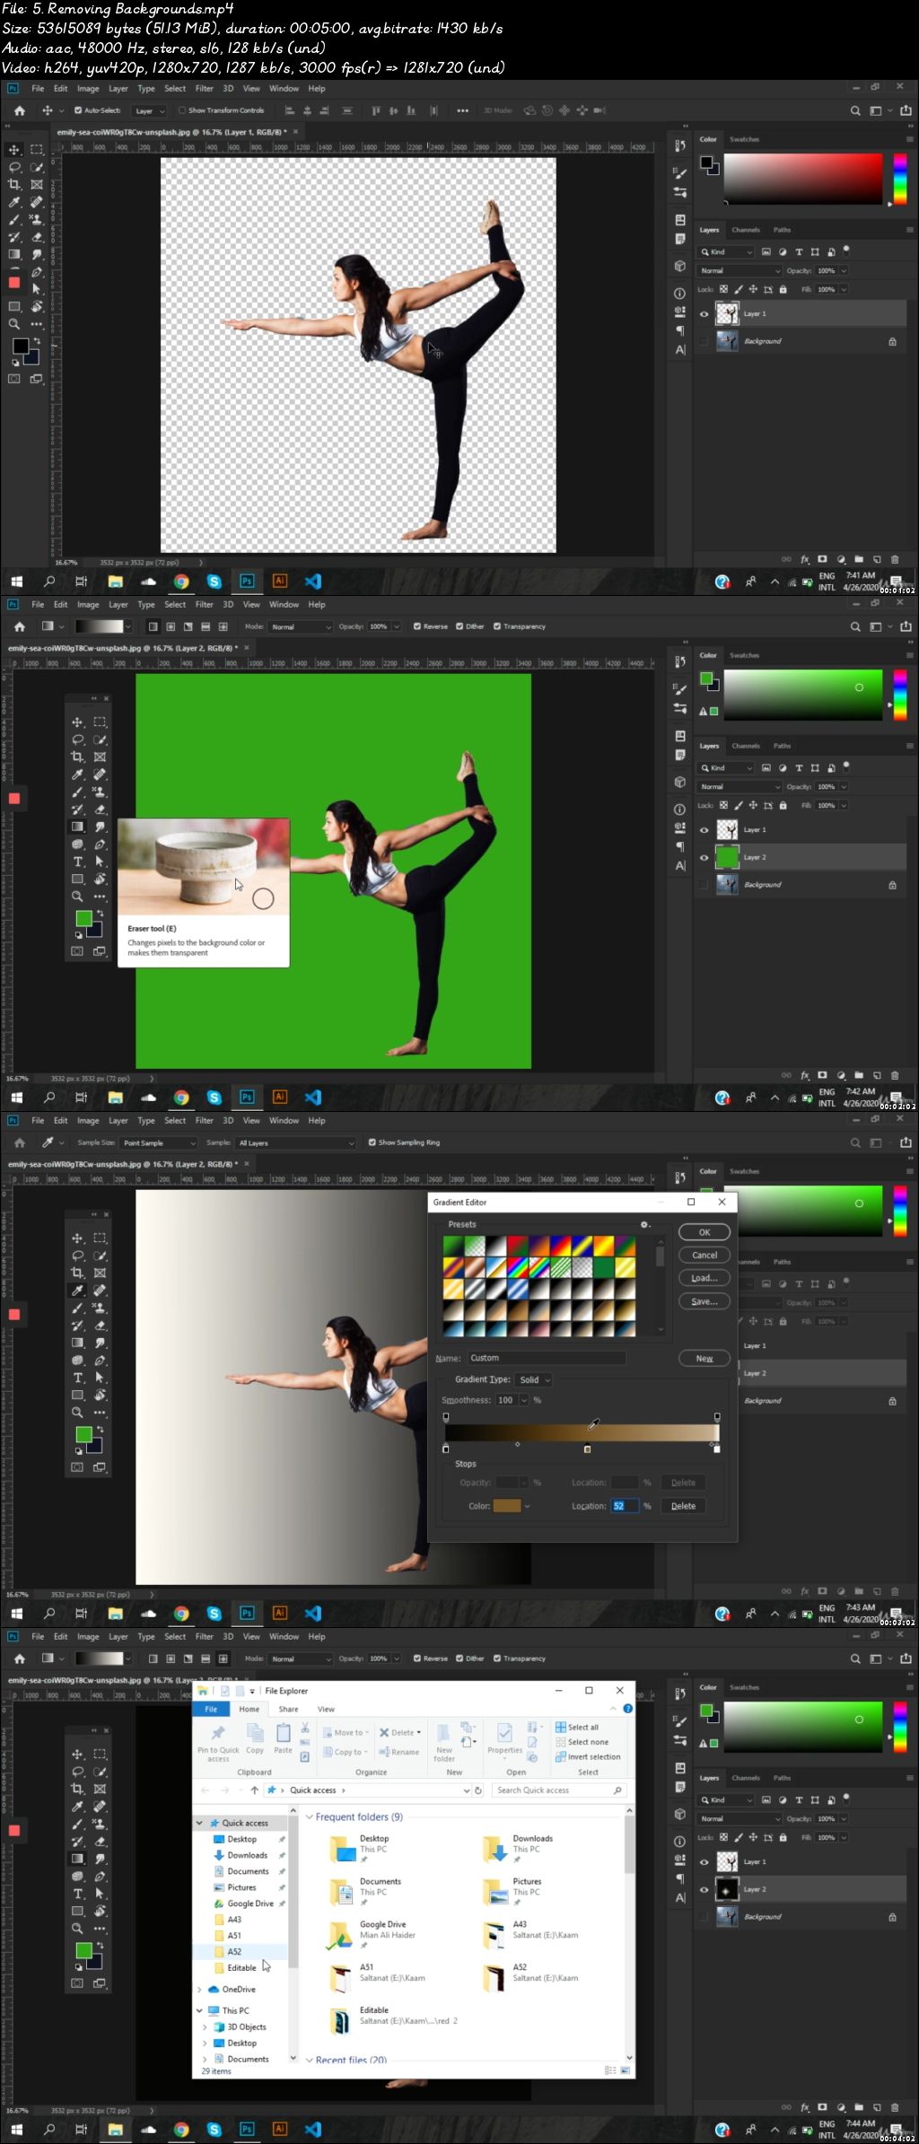
Task: Click the active Delete button beside Location 52
Action: [683, 1506]
